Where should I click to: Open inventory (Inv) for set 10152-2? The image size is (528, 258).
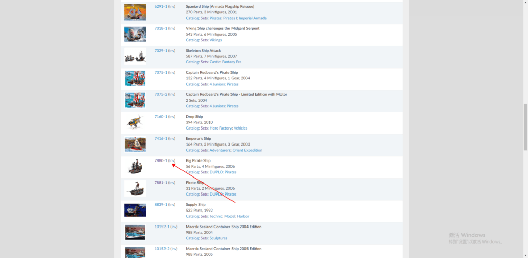tap(174, 249)
